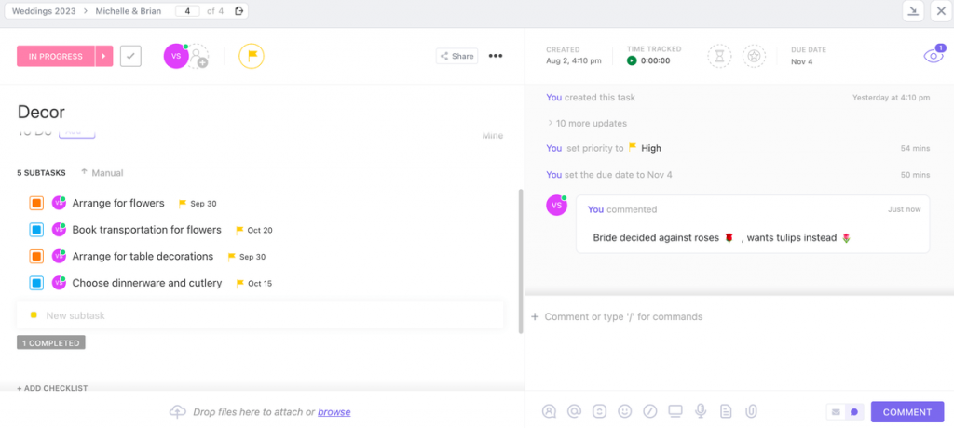Click the mention @ icon
954x428 pixels.
(575, 411)
